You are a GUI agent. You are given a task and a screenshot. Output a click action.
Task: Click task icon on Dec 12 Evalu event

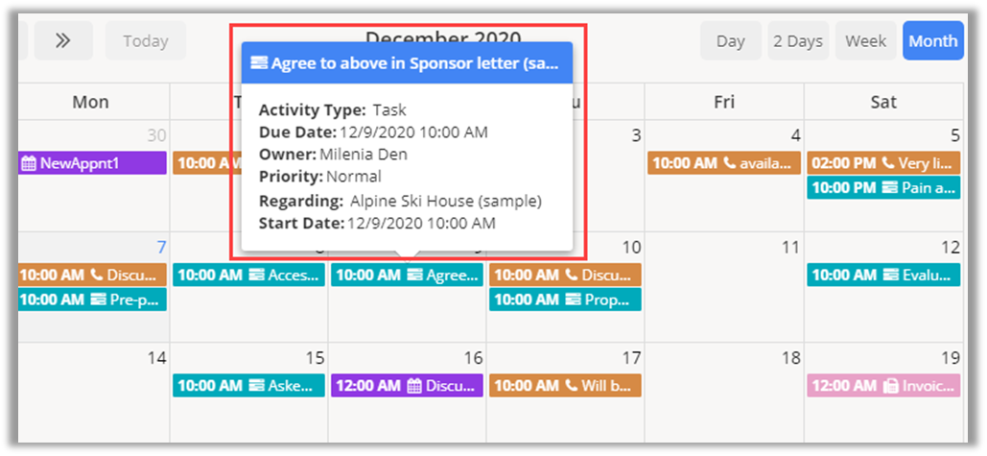pos(889,276)
